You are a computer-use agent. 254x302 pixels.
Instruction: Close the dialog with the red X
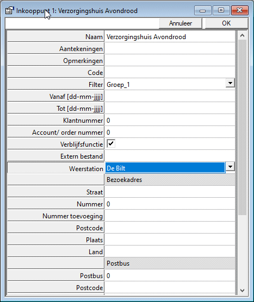click(x=239, y=10)
